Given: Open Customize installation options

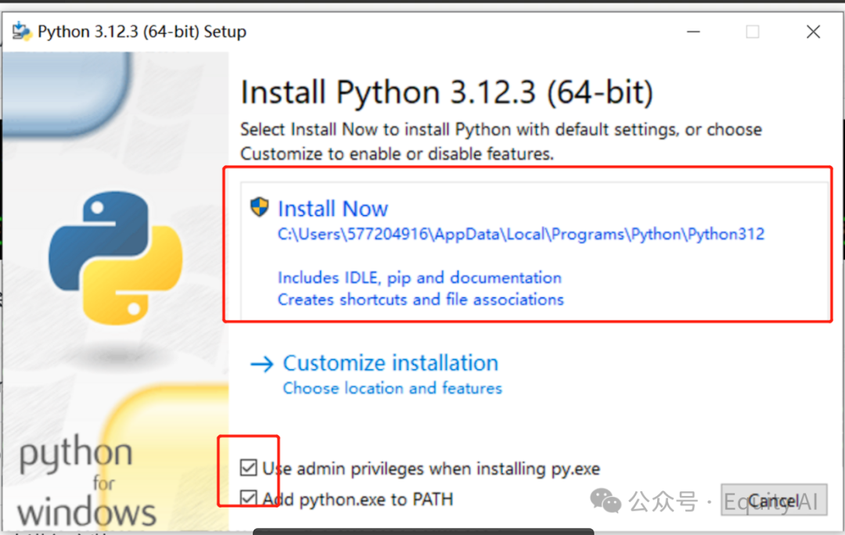Looking at the screenshot, I should coord(390,363).
